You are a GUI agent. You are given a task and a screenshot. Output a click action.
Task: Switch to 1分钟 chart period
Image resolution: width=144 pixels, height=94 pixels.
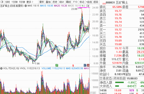14,2
